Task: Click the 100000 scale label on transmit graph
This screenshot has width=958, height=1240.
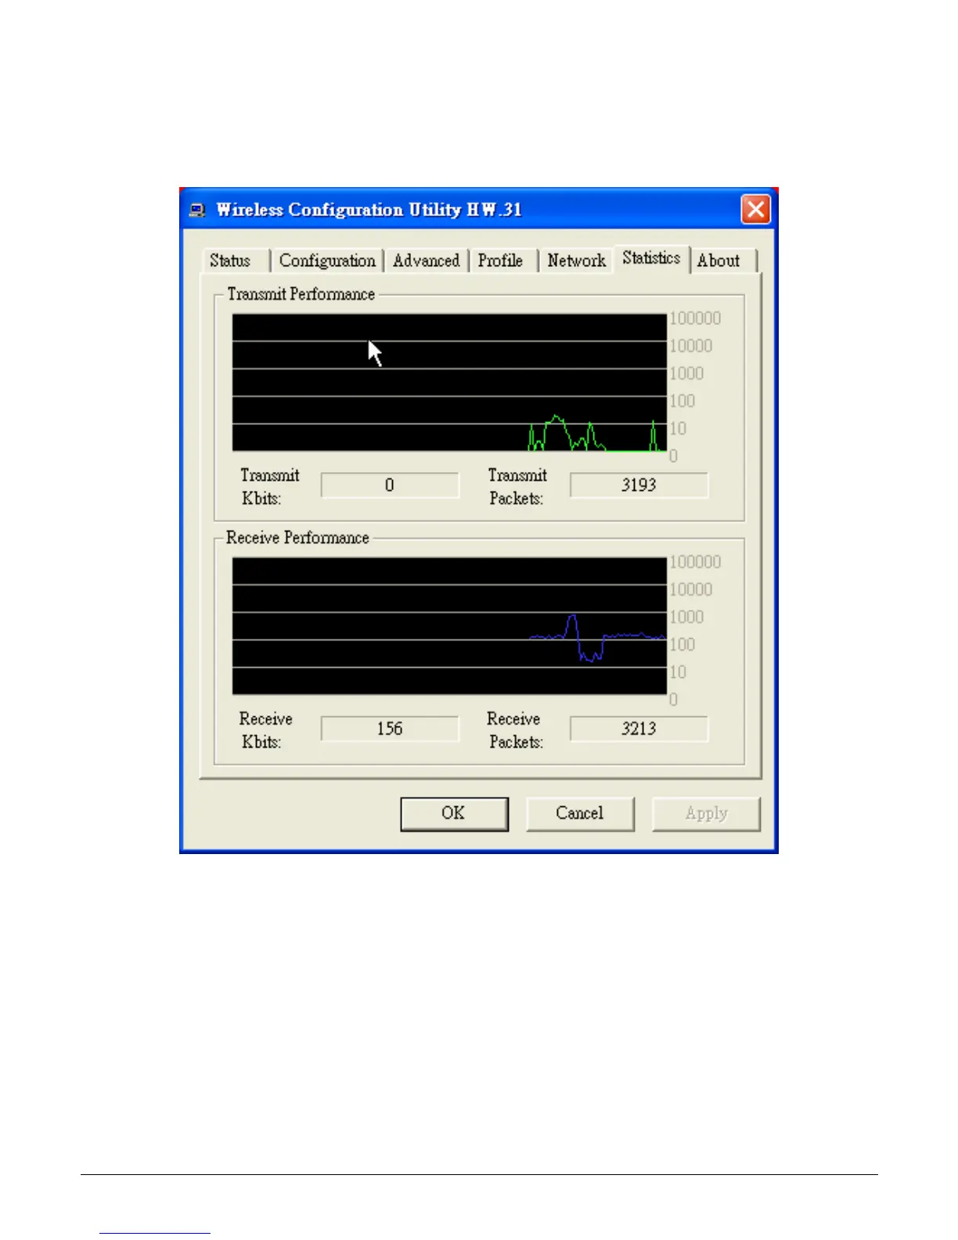Action: tap(695, 319)
